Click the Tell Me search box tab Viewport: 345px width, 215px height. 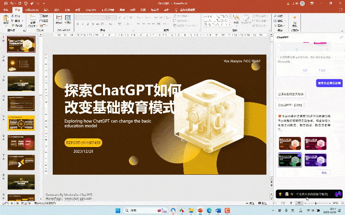click(x=185, y=10)
